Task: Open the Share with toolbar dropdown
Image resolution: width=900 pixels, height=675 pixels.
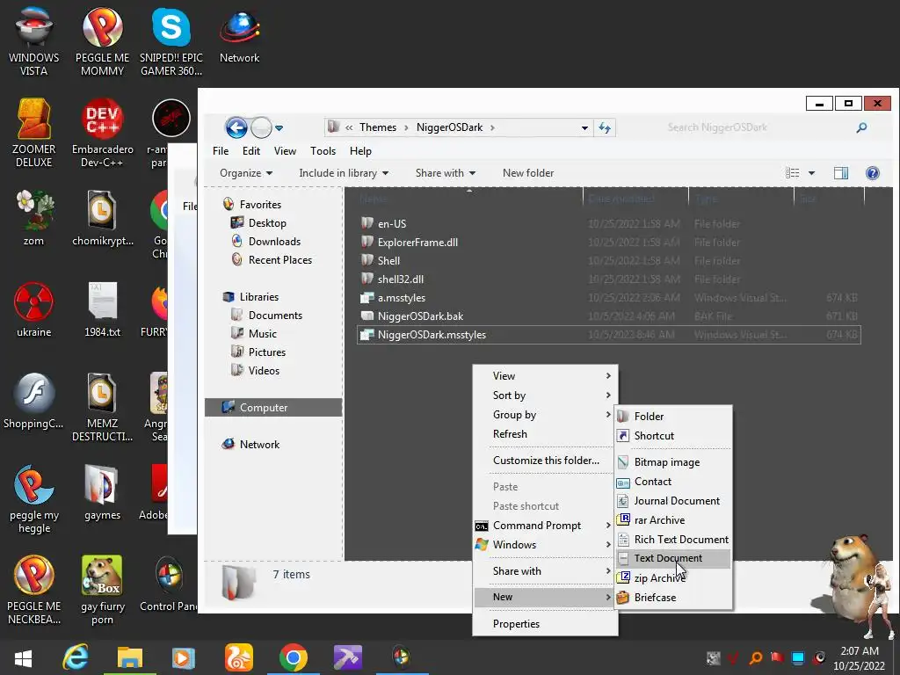Action: tap(446, 173)
